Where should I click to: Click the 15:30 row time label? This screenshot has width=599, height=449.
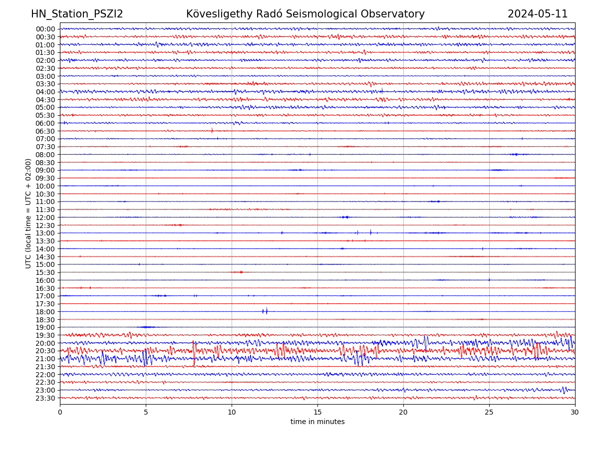pyautogui.click(x=45, y=272)
